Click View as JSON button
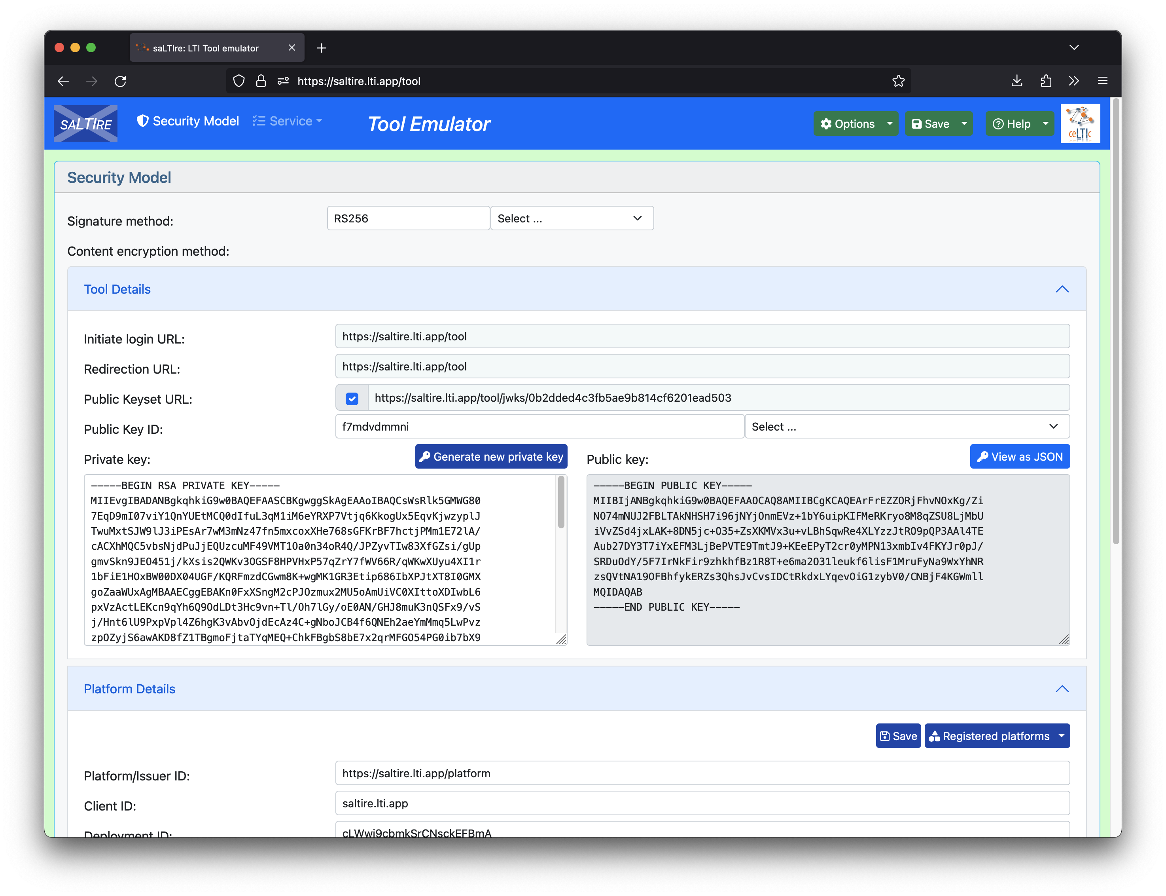1166x896 pixels. (x=1019, y=456)
